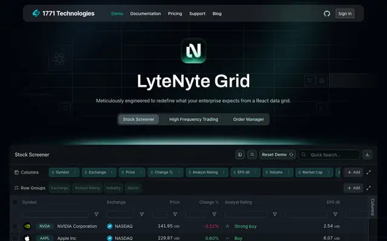Click the Price column filter funnel icon
Screen dimensions: 387x241
pos(175,214)
